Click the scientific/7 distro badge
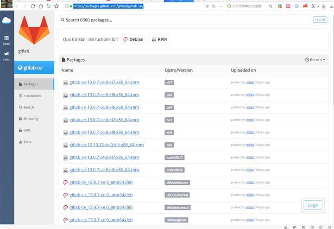 (175, 158)
